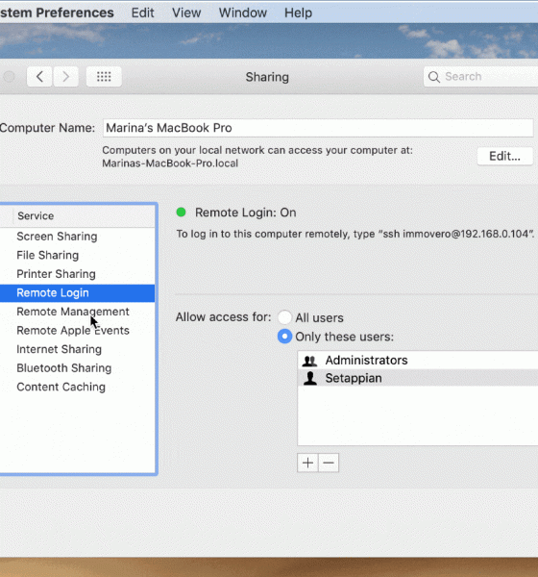
Task: Go forward with the right chevron button
Action: [66, 77]
